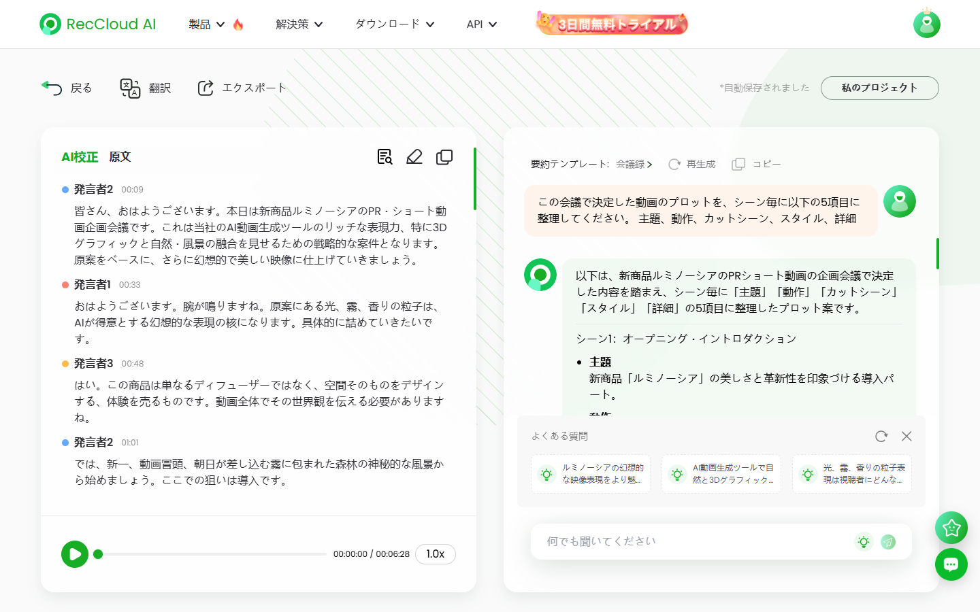This screenshot has height=612, width=980.
Task: Send message using the paper plane icon
Action: [x=888, y=542]
